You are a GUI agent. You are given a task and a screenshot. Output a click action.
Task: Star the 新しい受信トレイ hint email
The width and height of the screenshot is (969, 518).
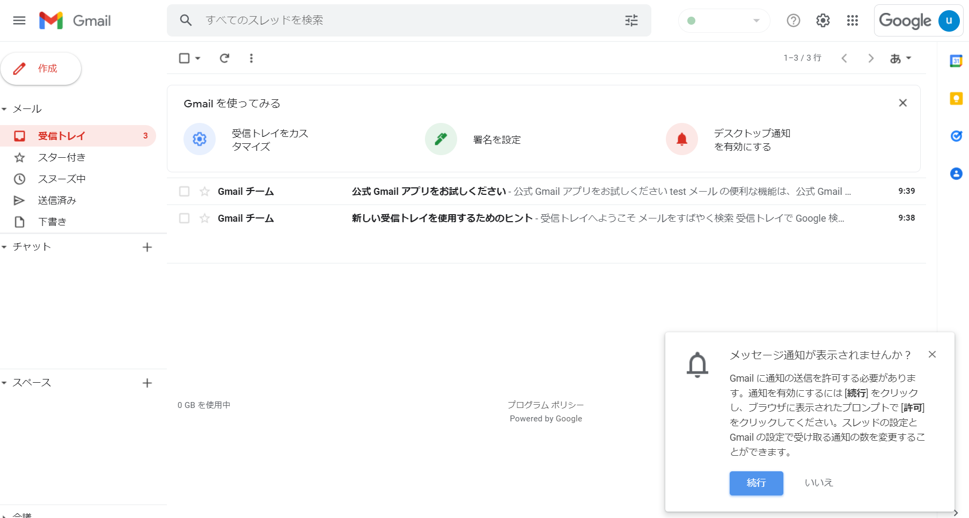pyautogui.click(x=204, y=218)
